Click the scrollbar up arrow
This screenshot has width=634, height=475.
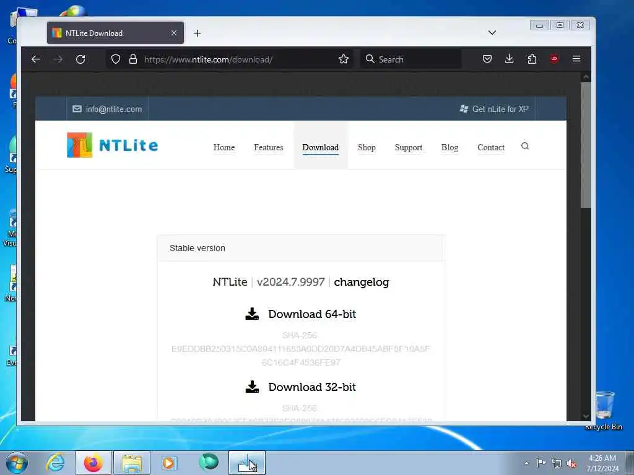586,77
